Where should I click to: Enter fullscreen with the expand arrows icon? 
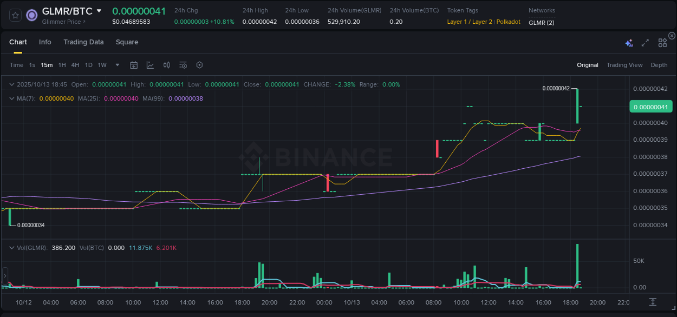pyautogui.click(x=645, y=42)
